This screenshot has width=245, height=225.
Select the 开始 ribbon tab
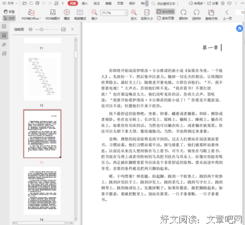(73, 3)
